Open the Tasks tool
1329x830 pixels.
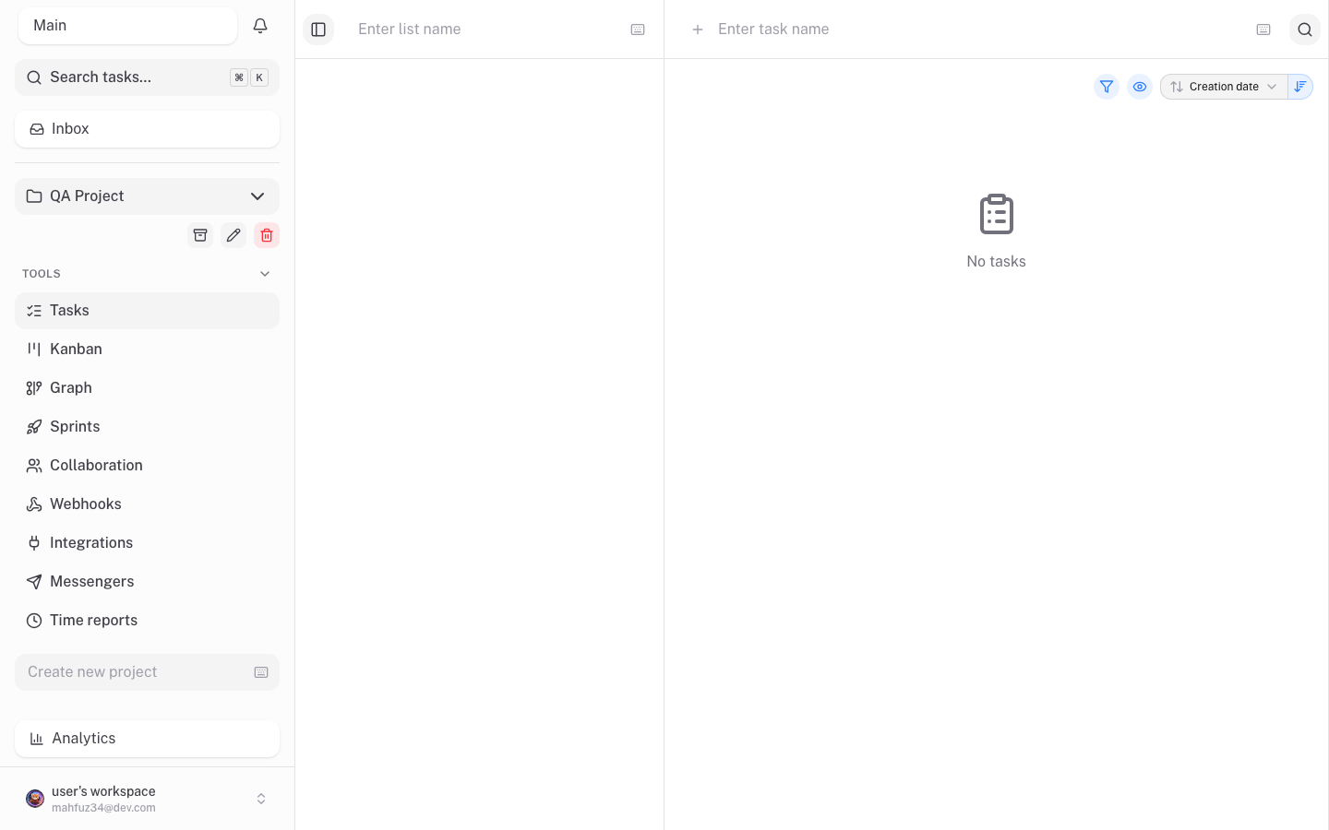(147, 311)
